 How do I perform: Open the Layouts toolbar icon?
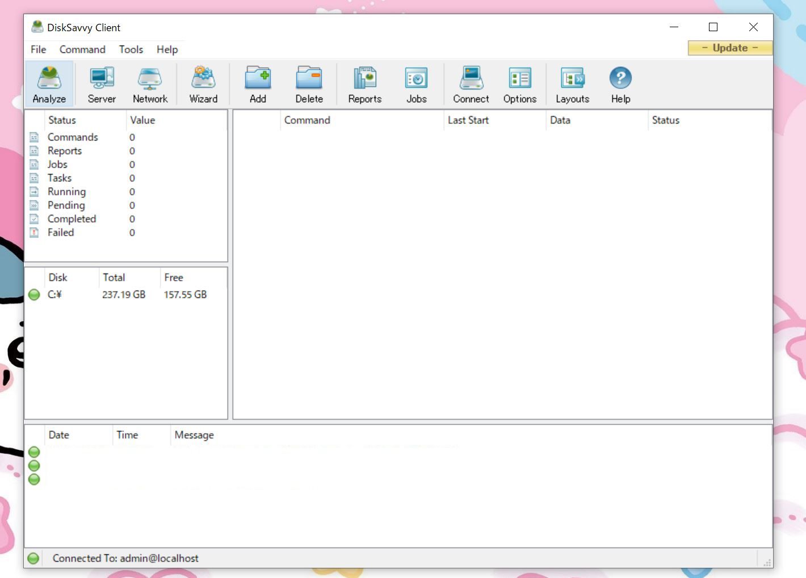[572, 85]
